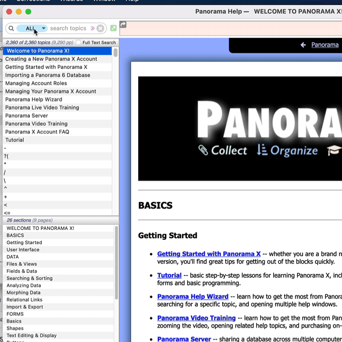Jump to BASICS section

pos(58,235)
